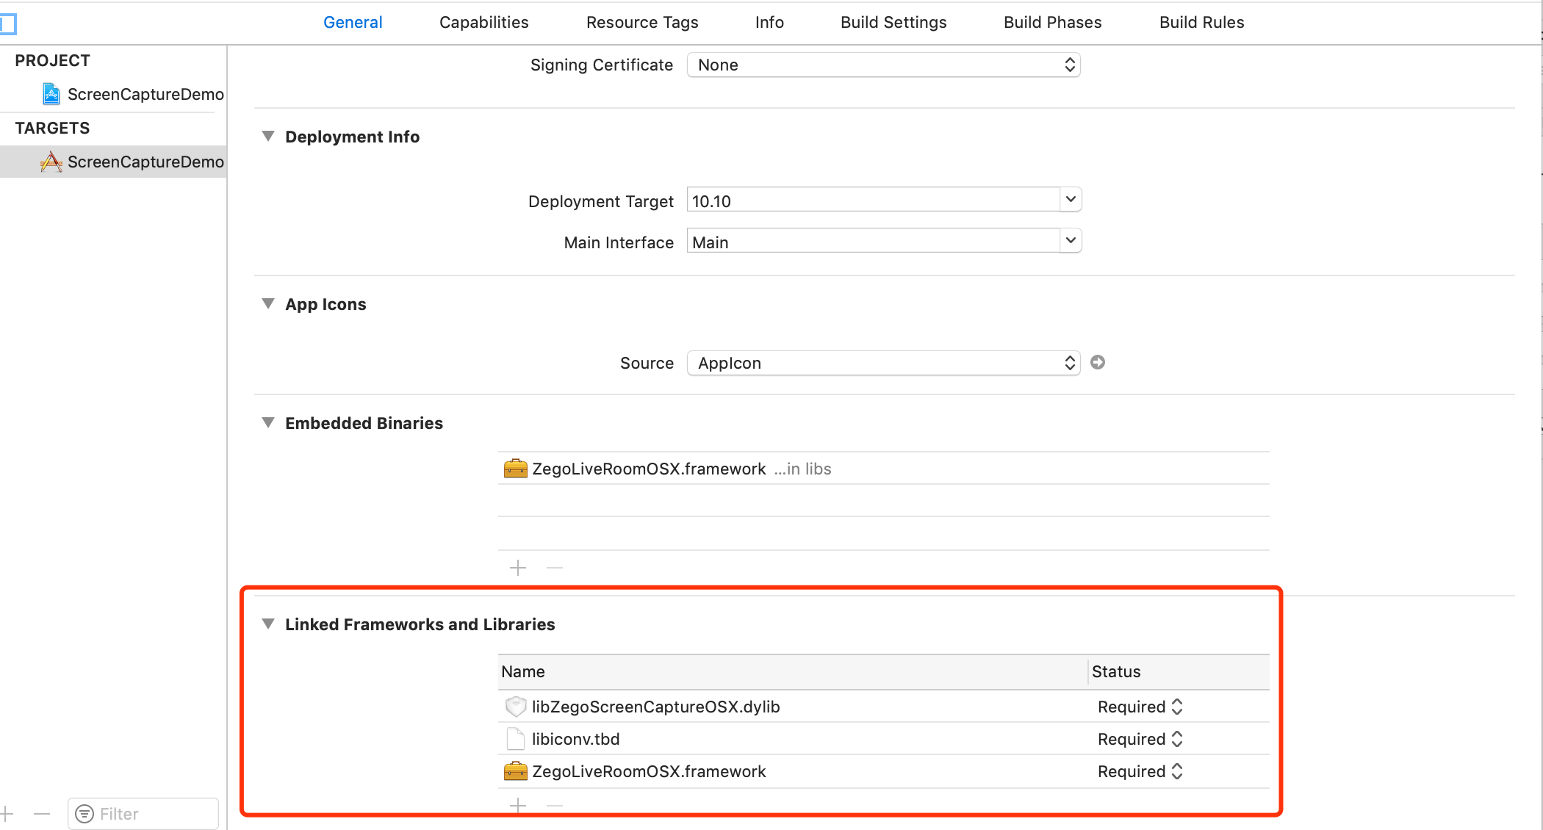Remove embedded binary with minus button
The image size is (1543, 830).
(555, 568)
